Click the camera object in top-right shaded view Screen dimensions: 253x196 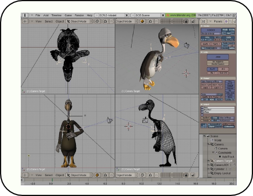click(x=187, y=45)
